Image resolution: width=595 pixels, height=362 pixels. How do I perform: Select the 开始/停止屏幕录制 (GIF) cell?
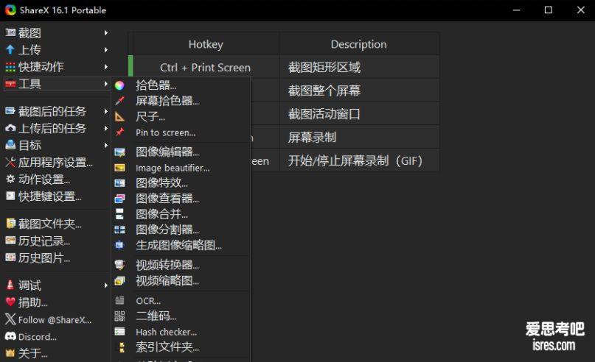point(359,160)
